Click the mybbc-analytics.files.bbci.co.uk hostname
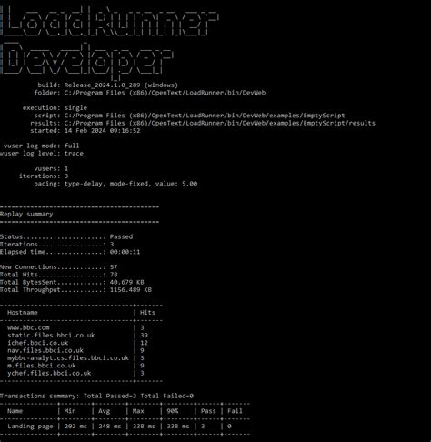This screenshot has height=442, width=431. click(x=68, y=358)
